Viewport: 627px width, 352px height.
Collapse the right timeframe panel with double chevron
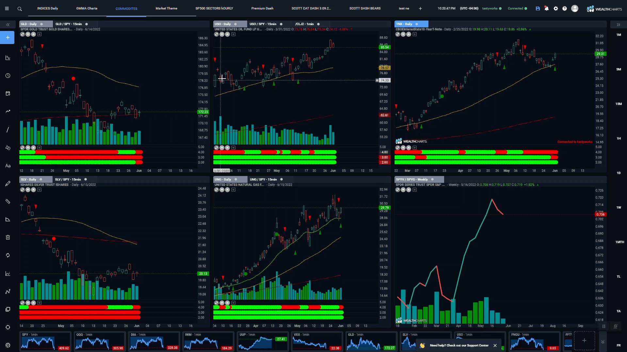click(x=618, y=25)
